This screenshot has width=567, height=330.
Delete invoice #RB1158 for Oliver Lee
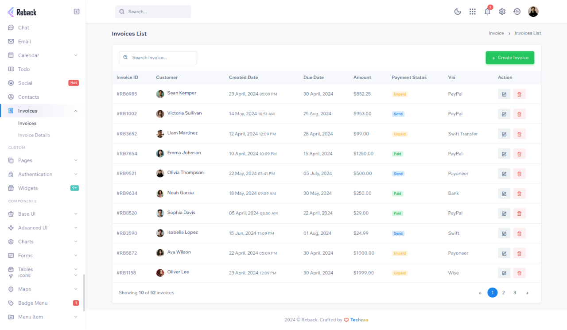(x=519, y=273)
